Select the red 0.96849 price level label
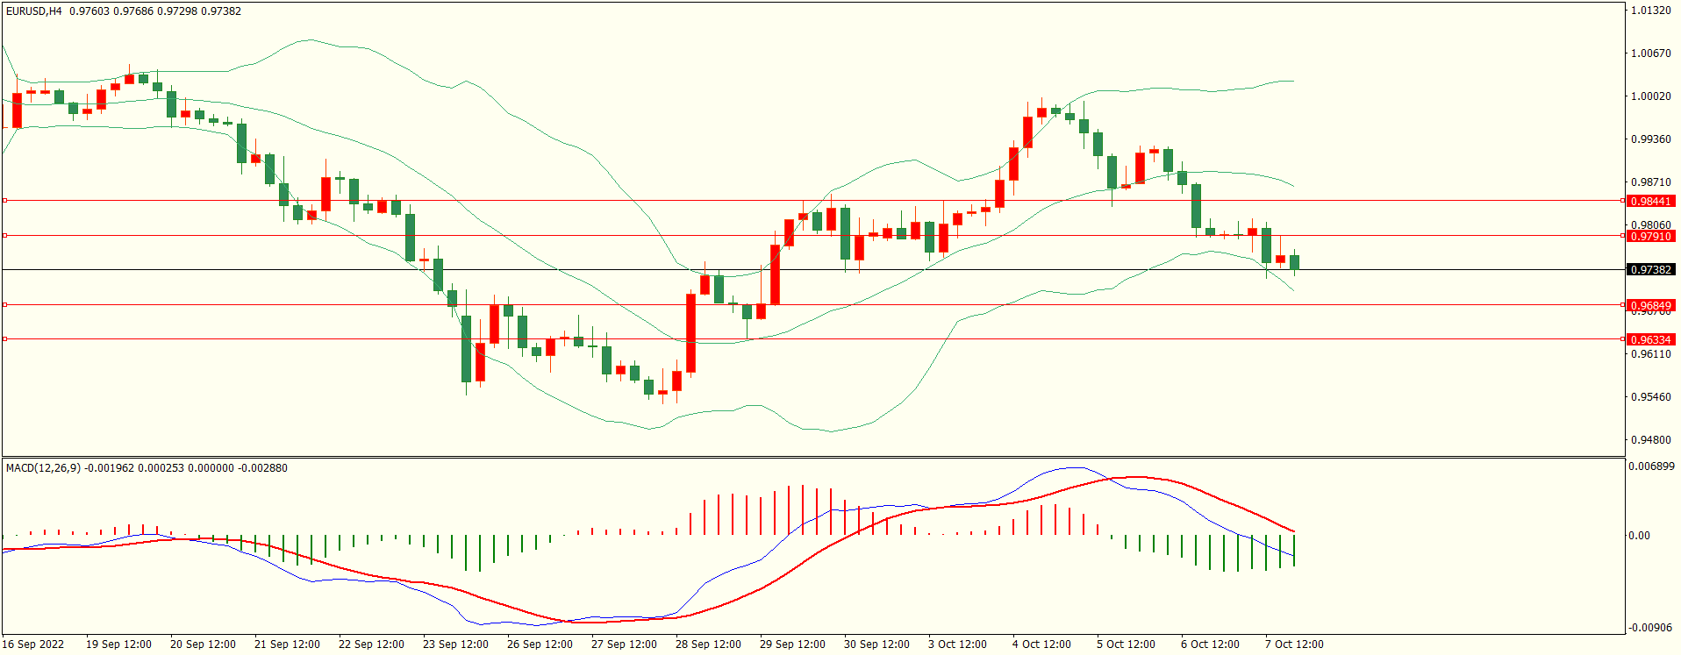 coord(1650,305)
